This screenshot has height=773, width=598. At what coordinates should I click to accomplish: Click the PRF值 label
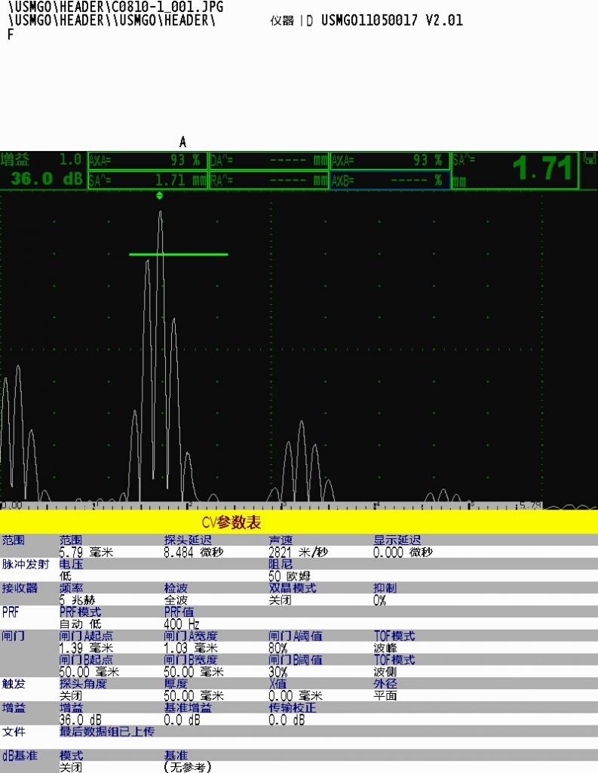click(179, 611)
